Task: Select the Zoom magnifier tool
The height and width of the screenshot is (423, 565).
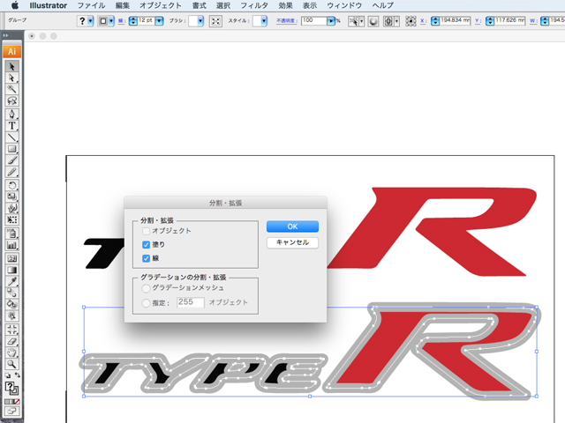Action: point(11,364)
